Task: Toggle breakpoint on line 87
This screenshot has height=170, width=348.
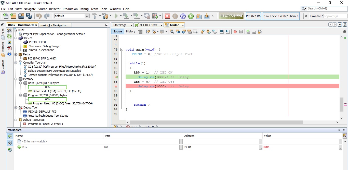Action: point(116,86)
